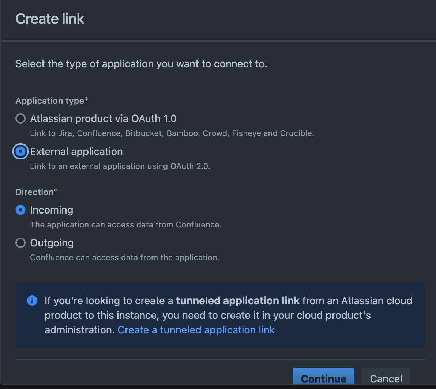
Task: Click the OAuth 2.0 external application description
Action: (x=120, y=166)
